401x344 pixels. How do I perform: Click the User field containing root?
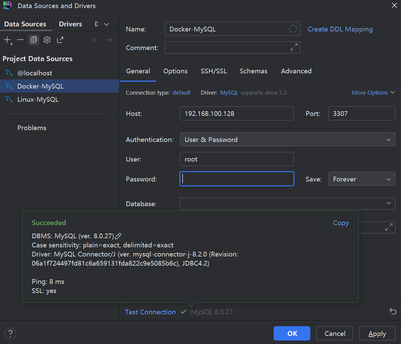point(237,159)
